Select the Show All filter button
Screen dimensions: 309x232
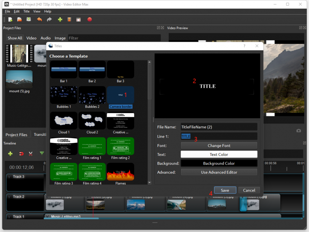[15, 38]
